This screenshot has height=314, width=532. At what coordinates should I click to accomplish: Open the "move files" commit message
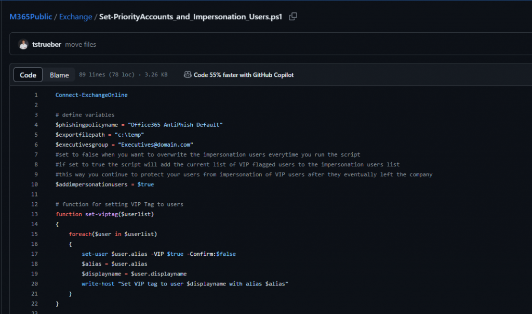coord(81,44)
